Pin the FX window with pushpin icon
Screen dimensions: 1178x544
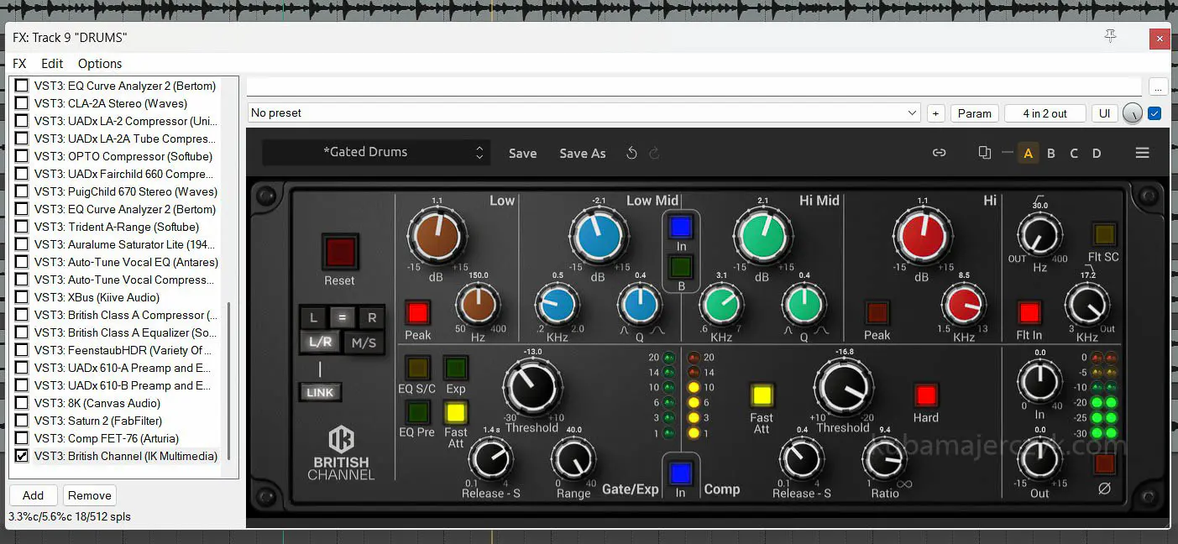pos(1110,36)
